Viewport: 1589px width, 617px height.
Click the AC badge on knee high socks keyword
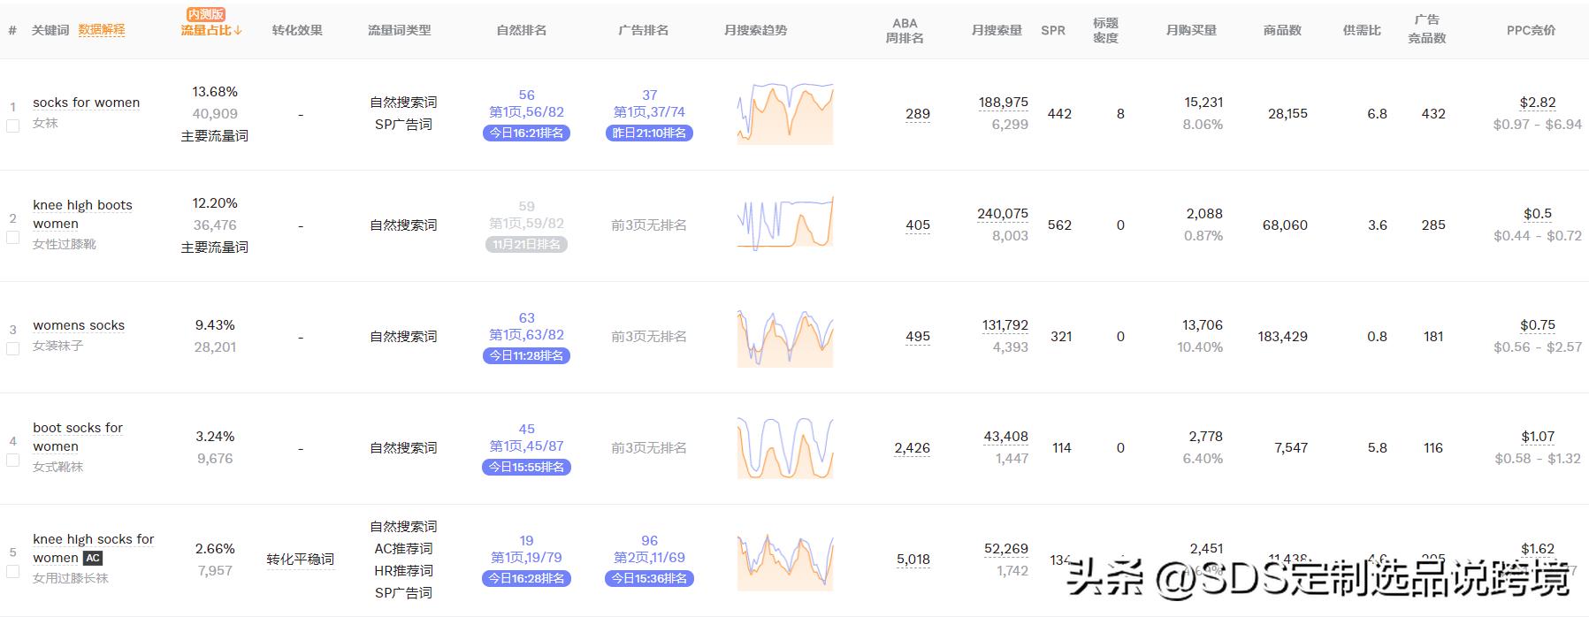[x=93, y=558]
